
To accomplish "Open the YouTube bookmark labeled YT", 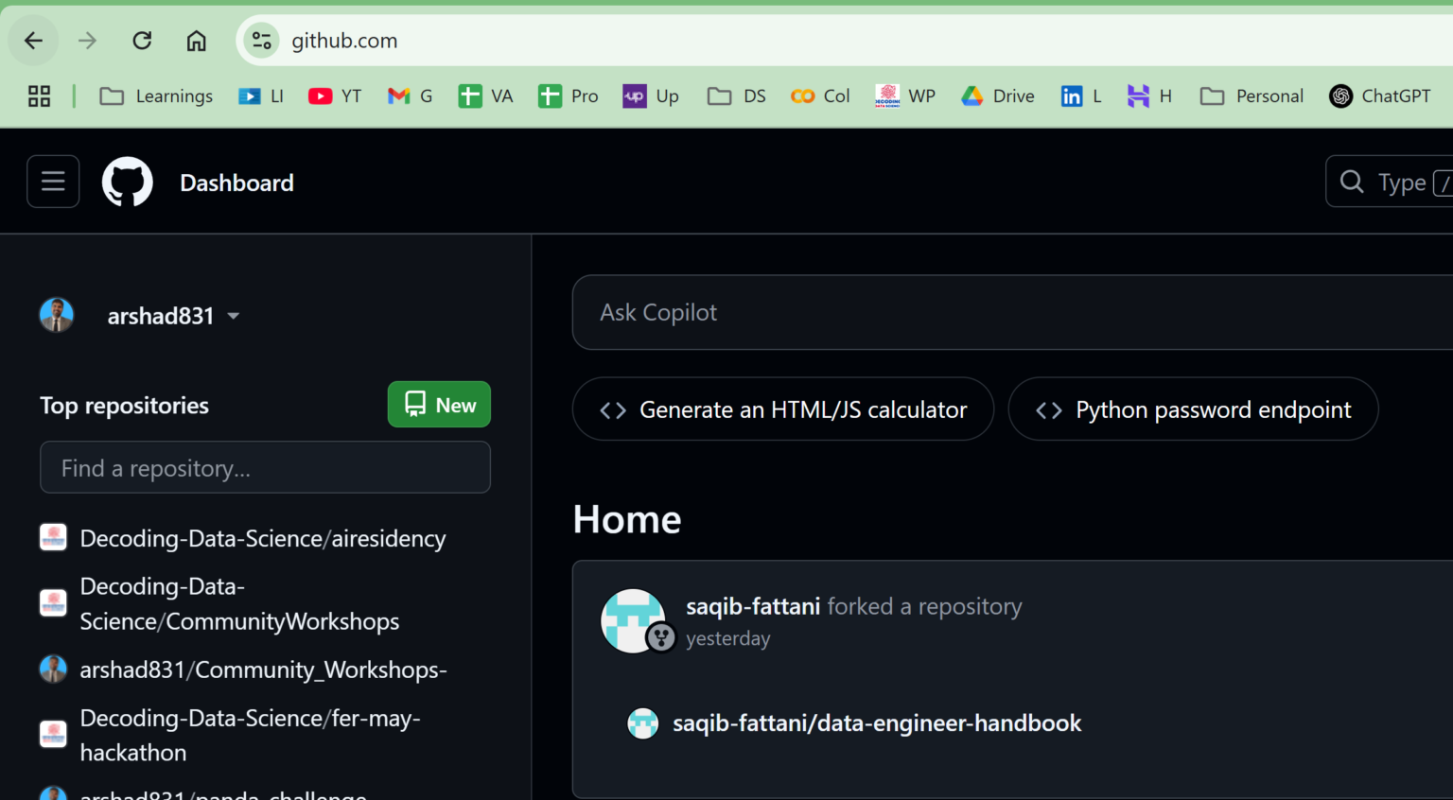I will [x=334, y=96].
